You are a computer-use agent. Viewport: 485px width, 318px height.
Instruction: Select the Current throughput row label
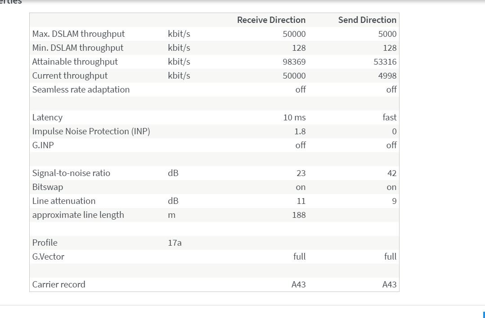pos(70,75)
